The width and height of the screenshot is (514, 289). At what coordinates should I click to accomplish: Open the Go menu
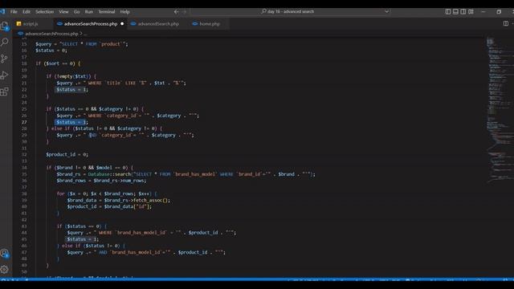pos(77,12)
